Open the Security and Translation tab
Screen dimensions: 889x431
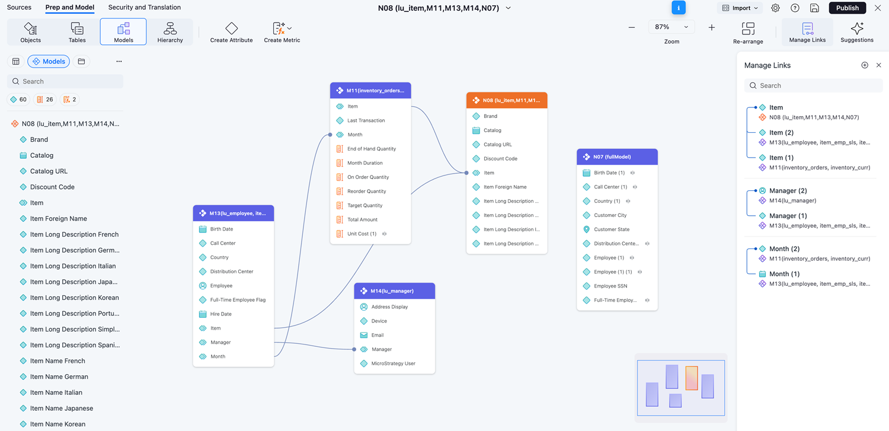point(145,8)
